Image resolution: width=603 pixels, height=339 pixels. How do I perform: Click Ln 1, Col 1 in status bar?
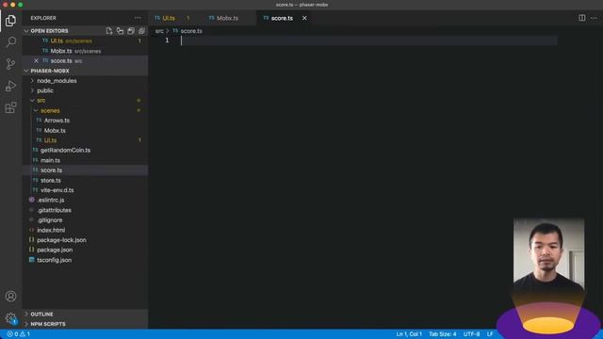click(409, 334)
